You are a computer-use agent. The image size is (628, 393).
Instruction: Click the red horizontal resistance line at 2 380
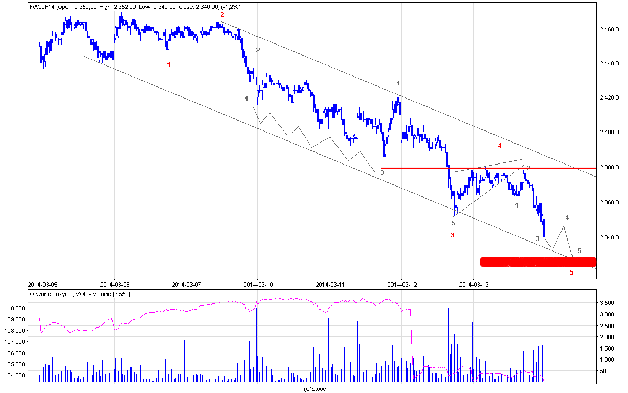(488, 168)
